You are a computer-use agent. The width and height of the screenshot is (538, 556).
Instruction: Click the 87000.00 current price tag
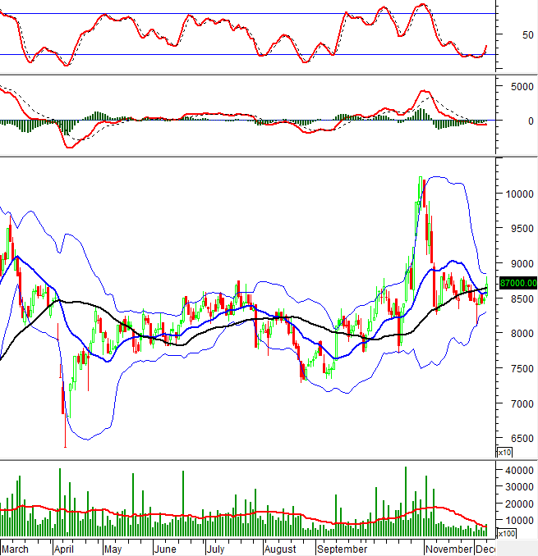[x=517, y=283]
